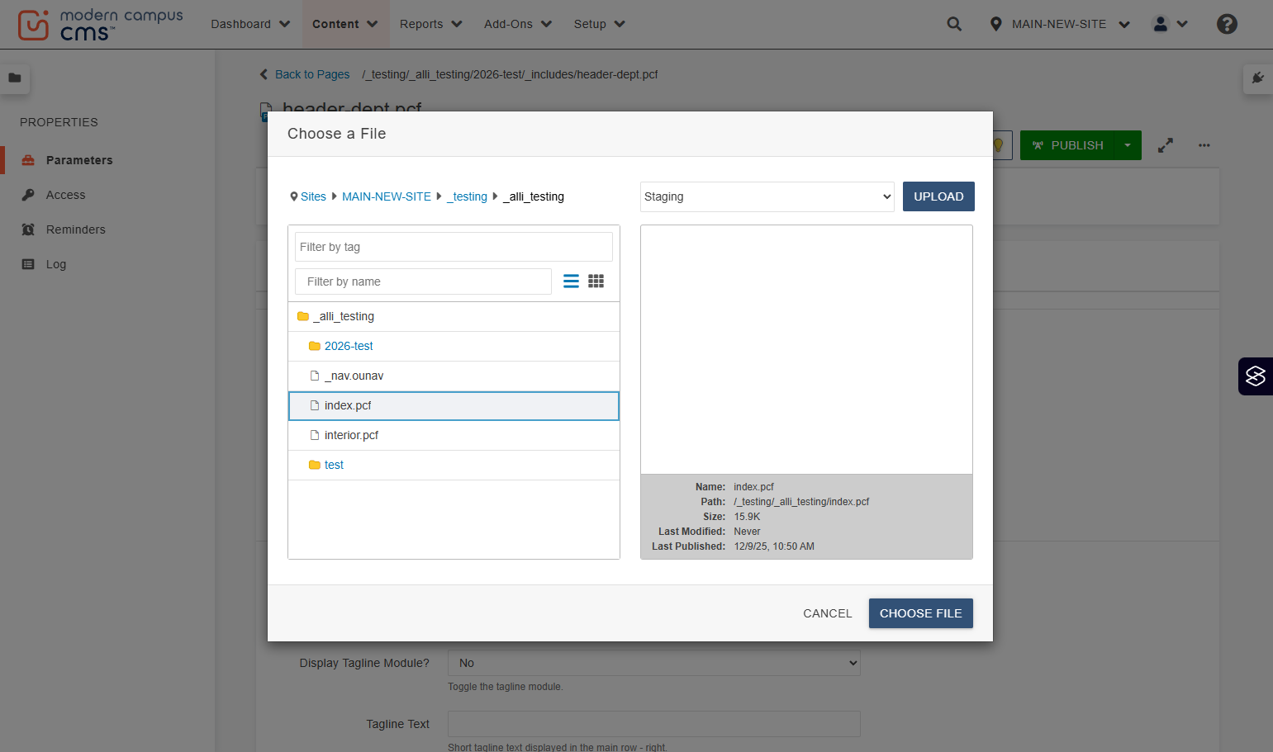1273x752 pixels.
Task: Open the user account menu icon
Action: coord(1161,24)
